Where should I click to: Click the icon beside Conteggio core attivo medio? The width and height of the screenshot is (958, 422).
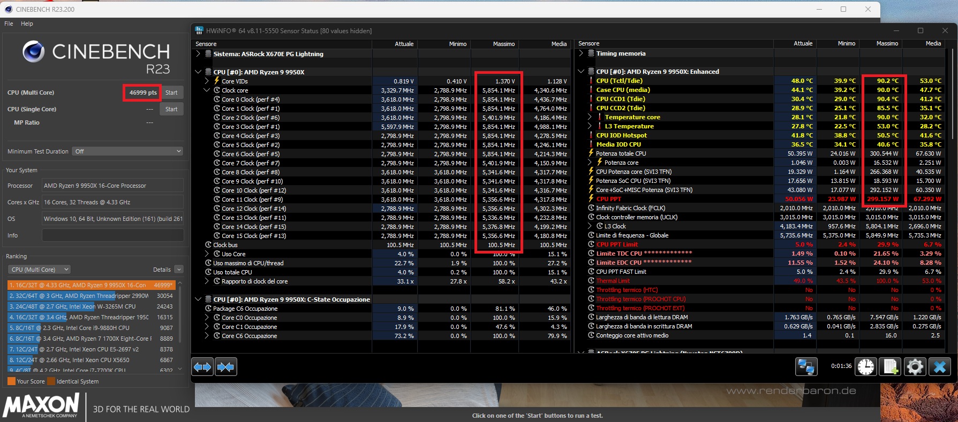tap(591, 335)
